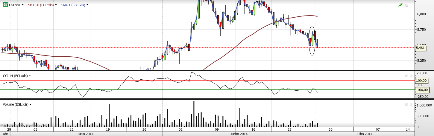Click the Abr month label
Image resolution: width=434 pixels, height=136 pixels.
click(x=5, y=134)
